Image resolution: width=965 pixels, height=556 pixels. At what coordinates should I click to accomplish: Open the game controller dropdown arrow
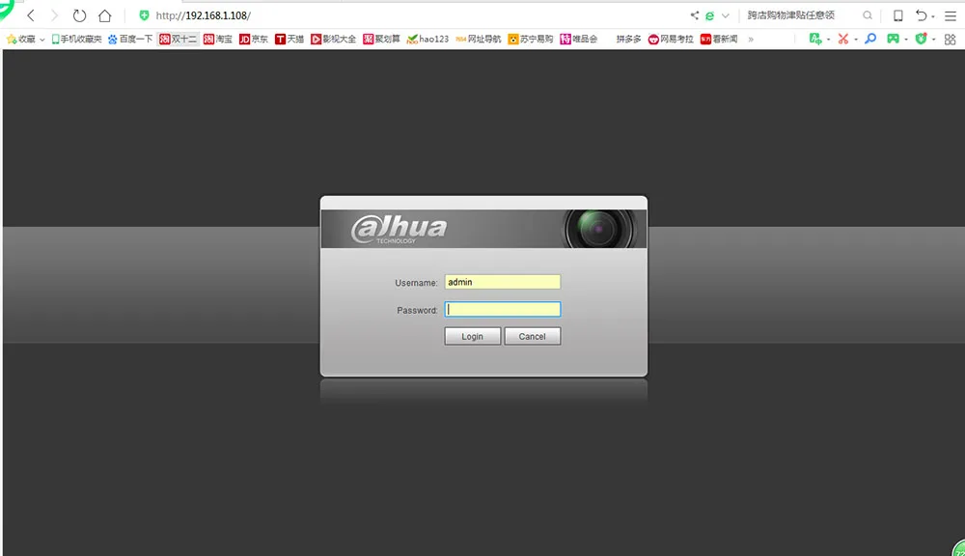coord(906,40)
